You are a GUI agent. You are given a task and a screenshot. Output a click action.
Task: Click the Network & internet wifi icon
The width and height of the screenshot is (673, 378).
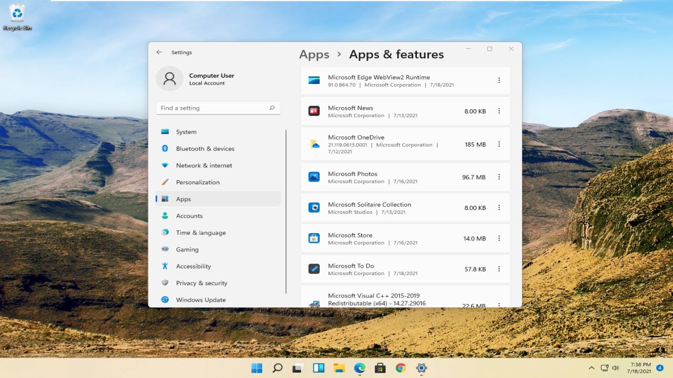click(x=165, y=165)
